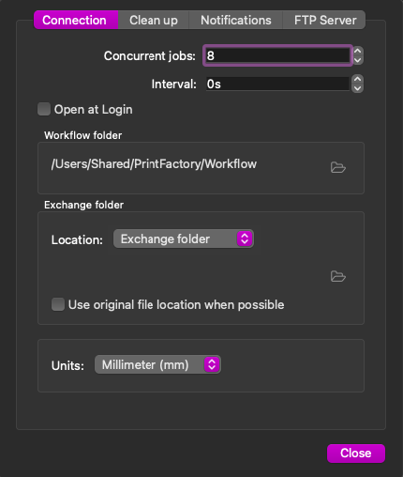The width and height of the screenshot is (403, 477).
Task: Select the Connection tab
Action: (x=76, y=20)
